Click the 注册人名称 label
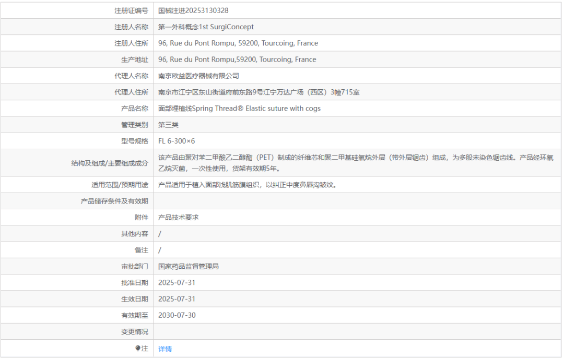564x358 pixels. [131, 27]
